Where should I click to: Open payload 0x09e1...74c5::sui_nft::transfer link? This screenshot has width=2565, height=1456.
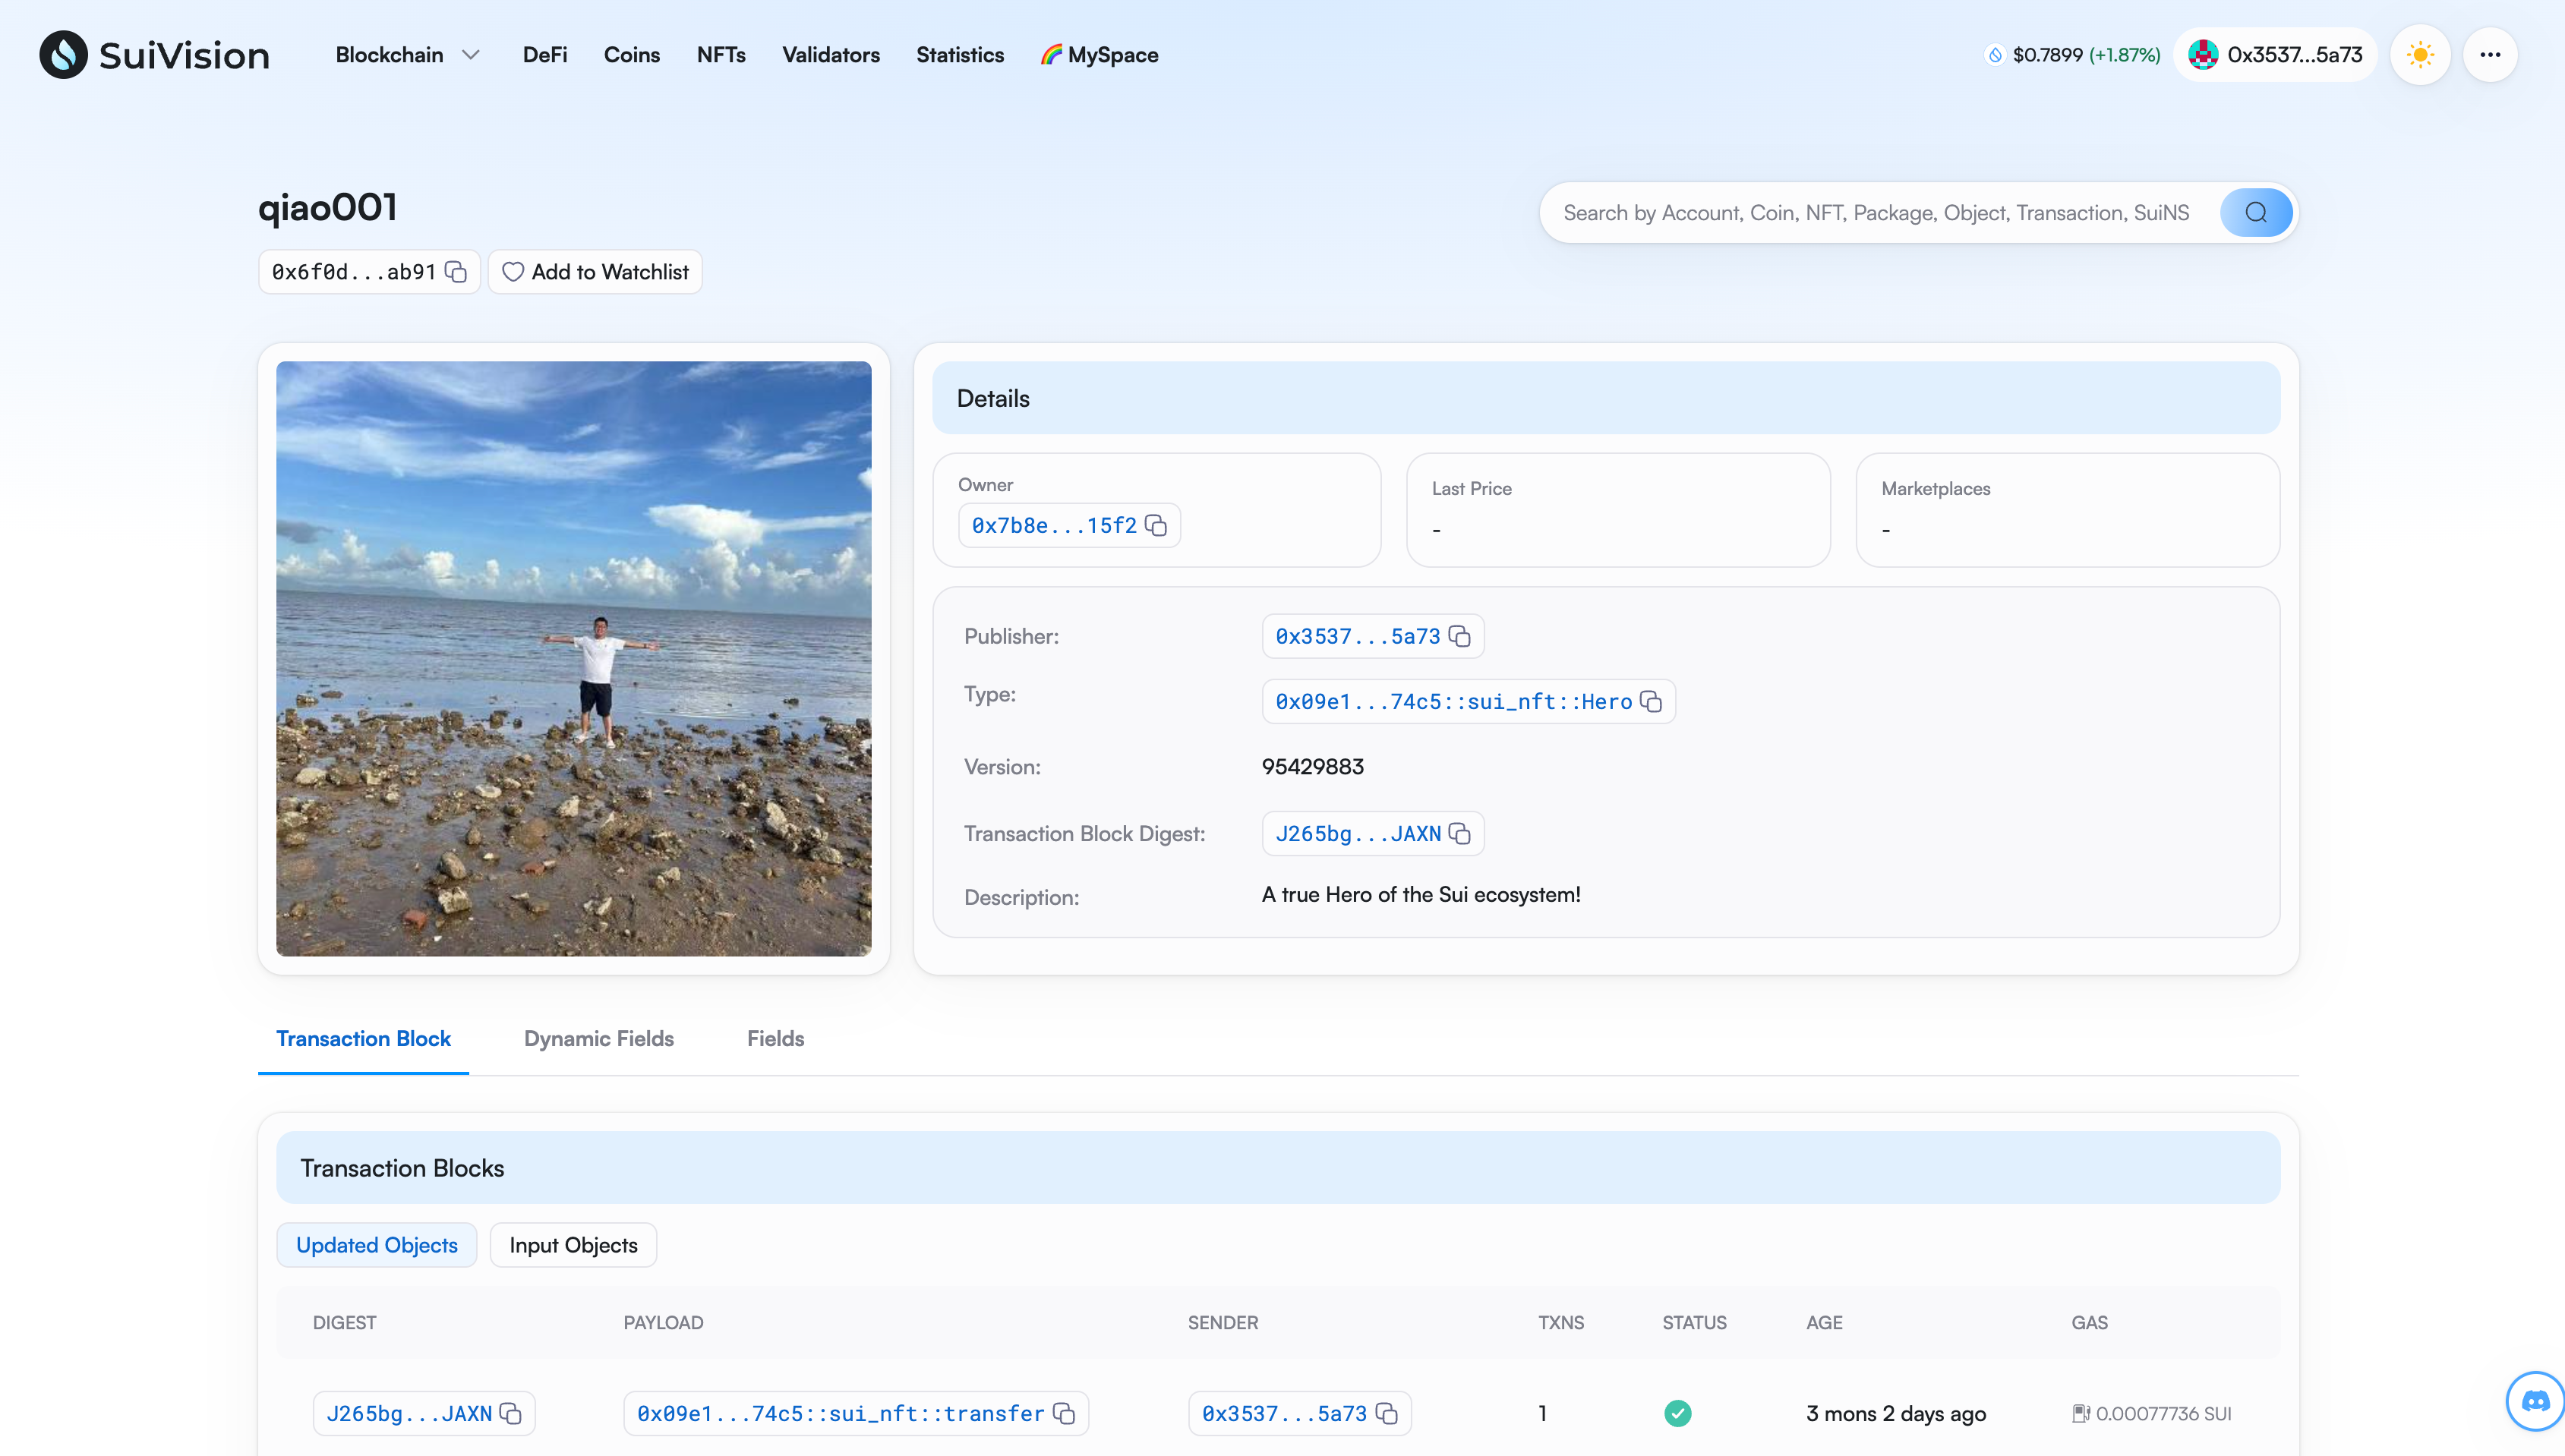click(x=840, y=1414)
